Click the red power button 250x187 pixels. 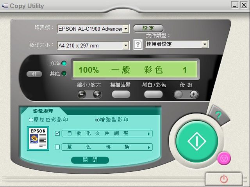224,179
